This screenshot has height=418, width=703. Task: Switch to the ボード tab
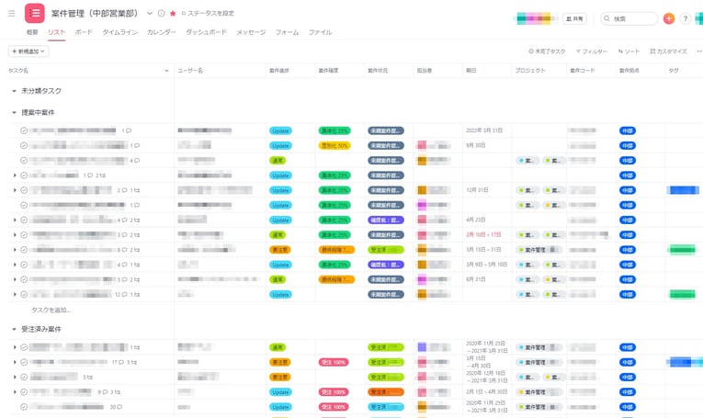[84, 32]
